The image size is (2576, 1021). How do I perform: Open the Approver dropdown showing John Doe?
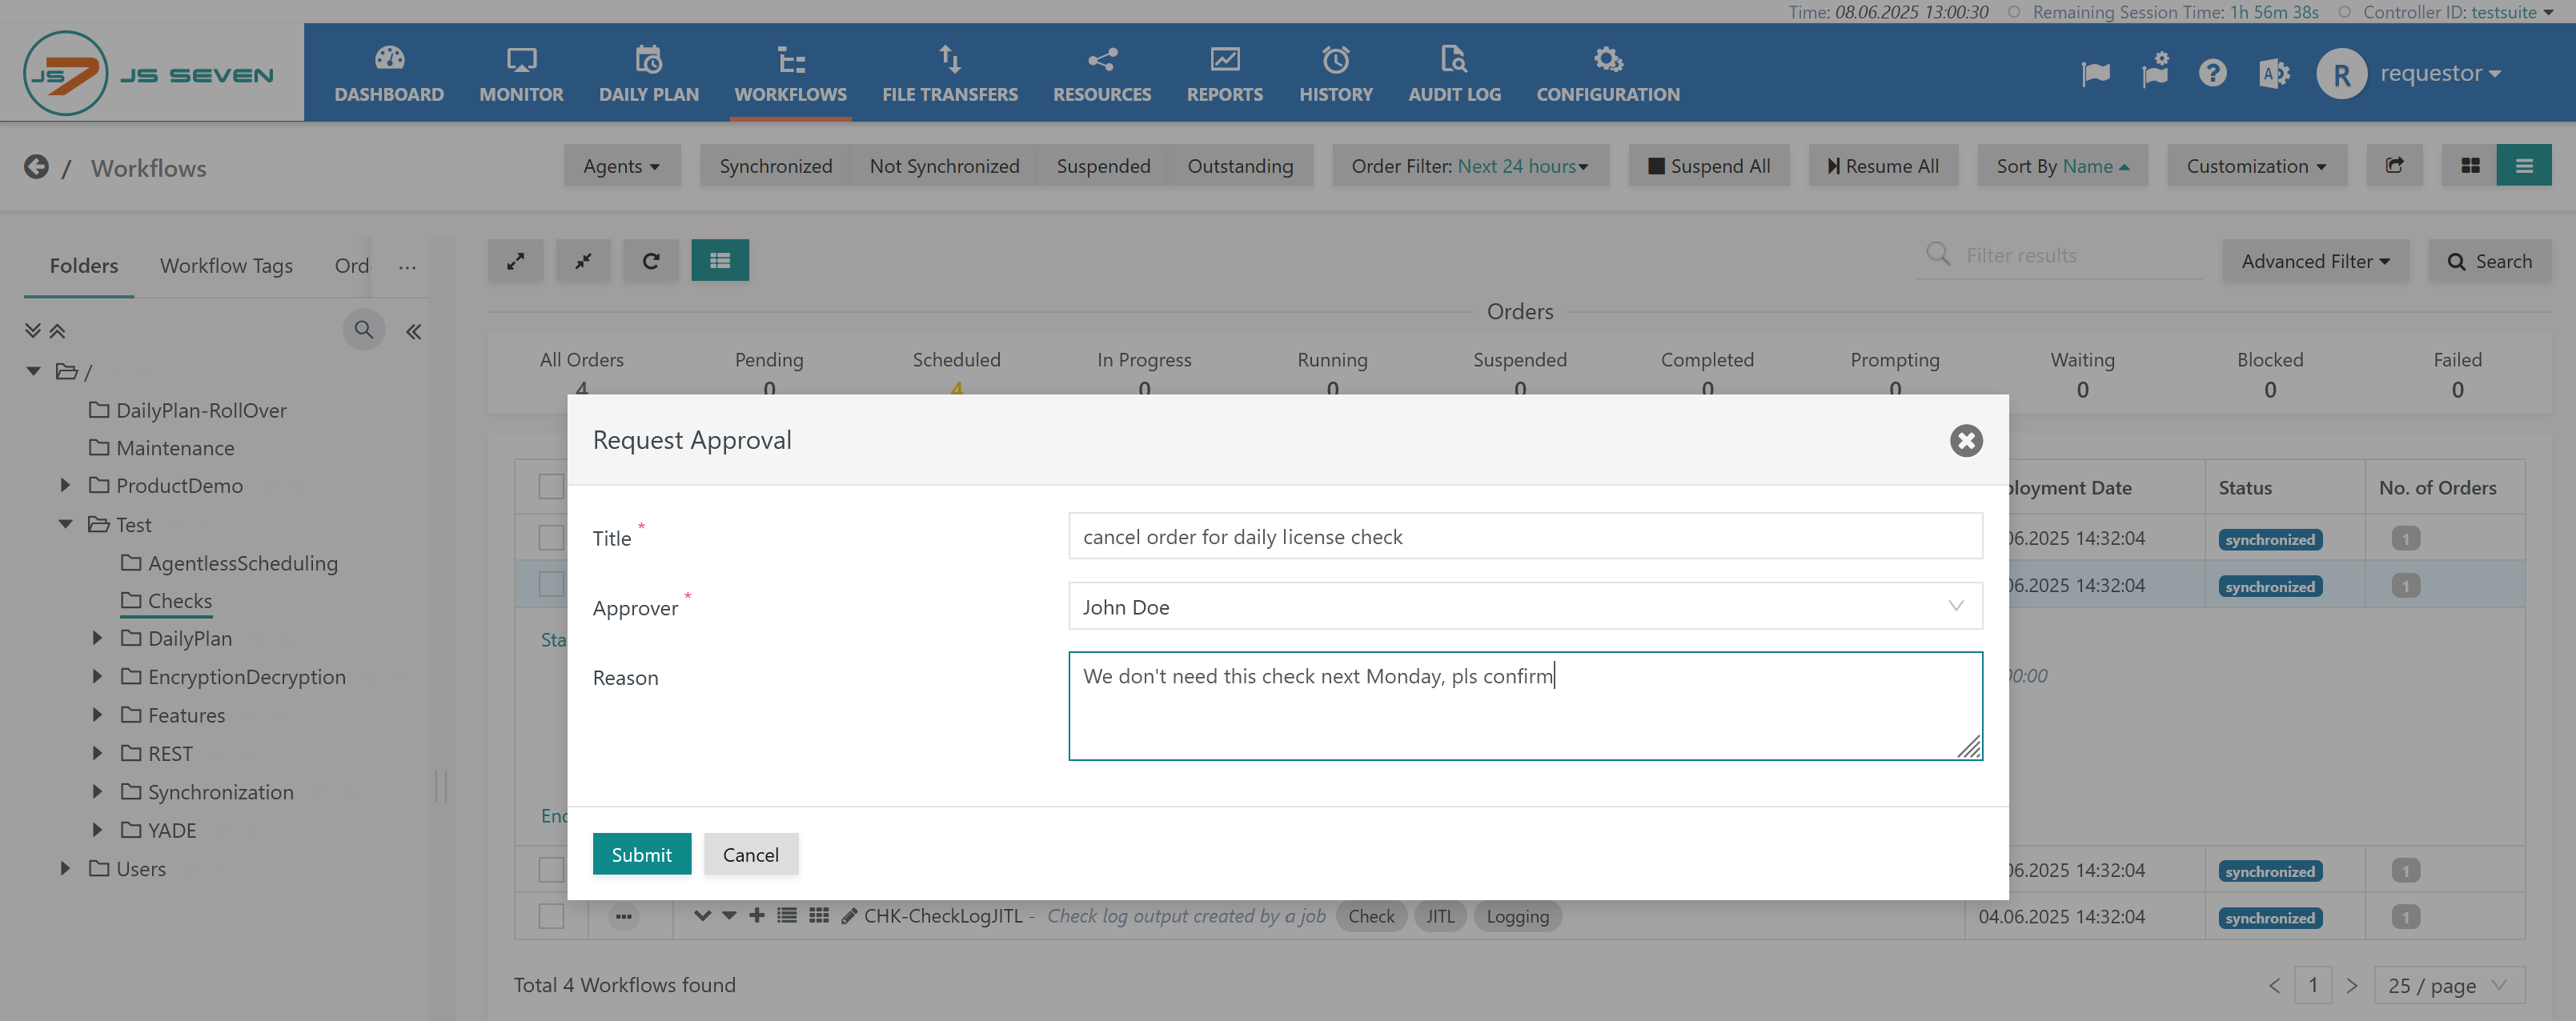(x=1524, y=607)
